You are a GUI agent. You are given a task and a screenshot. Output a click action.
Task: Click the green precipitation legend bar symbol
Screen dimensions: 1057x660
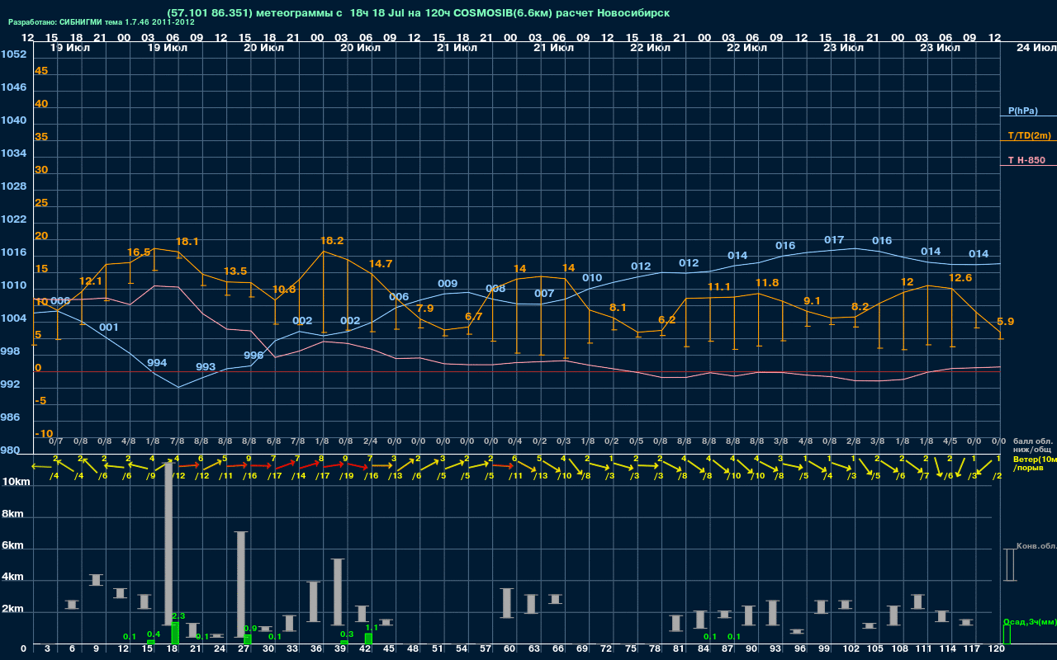1007,635
